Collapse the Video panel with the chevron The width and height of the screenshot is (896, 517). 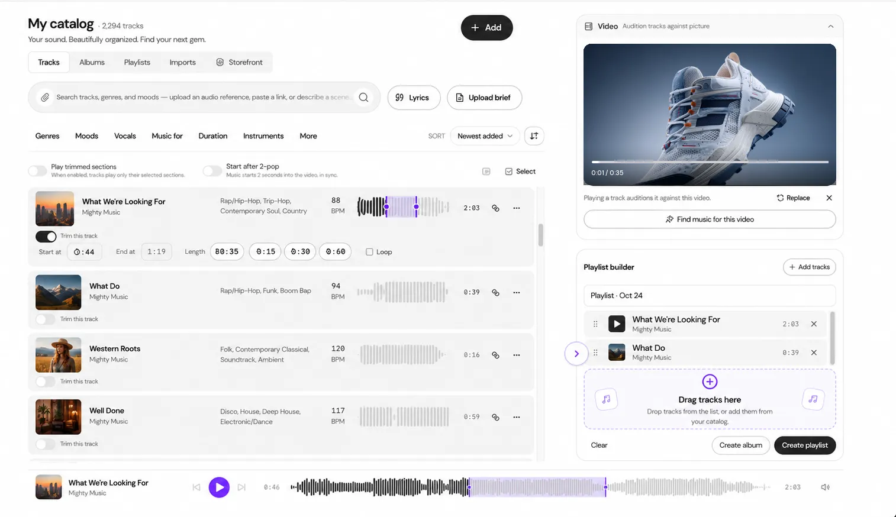[x=831, y=27]
